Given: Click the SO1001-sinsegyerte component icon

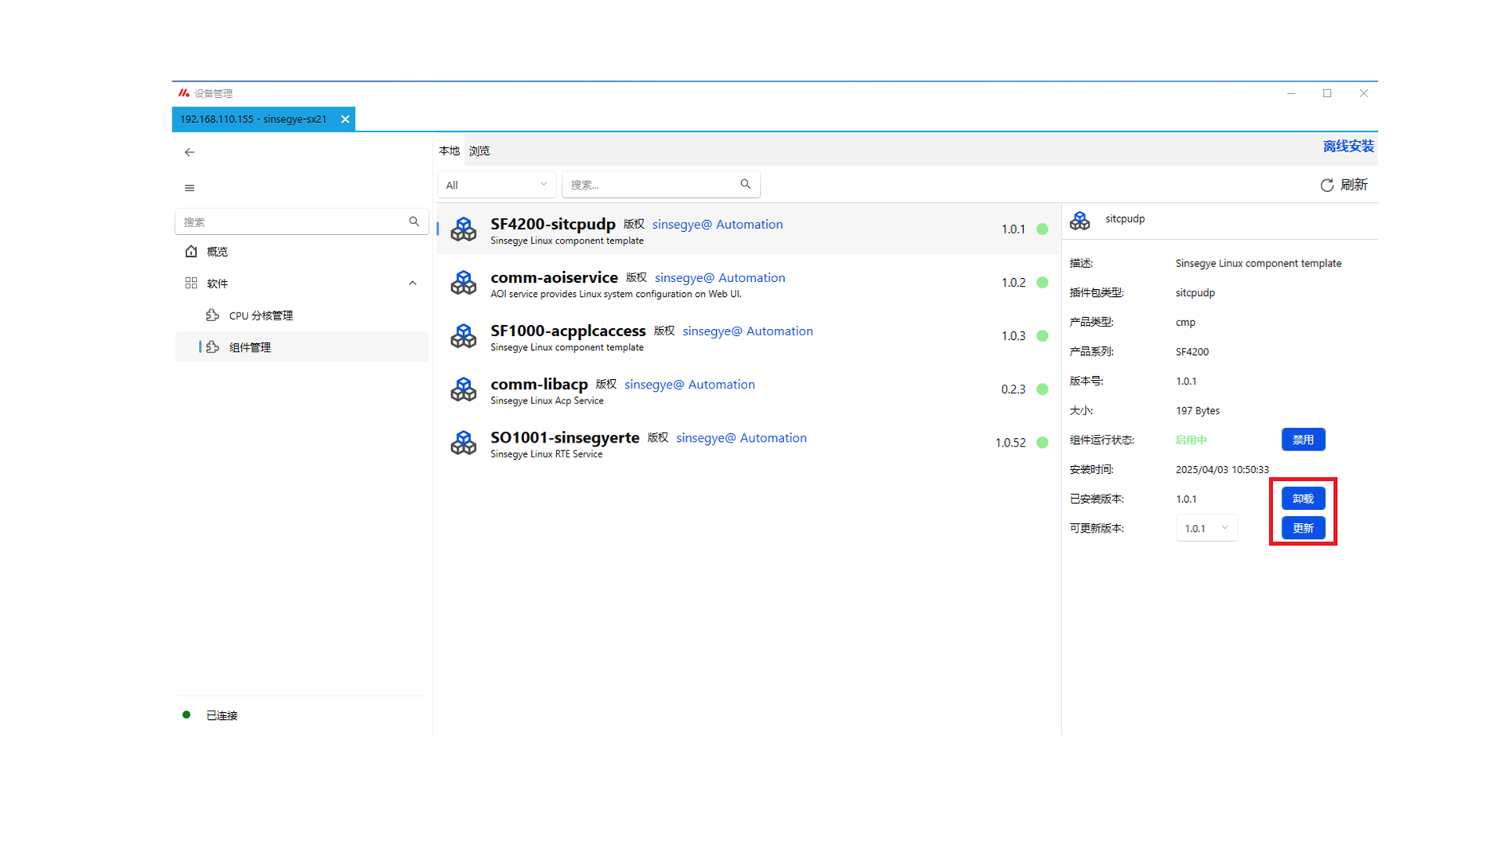Looking at the screenshot, I should (x=463, y=443).
